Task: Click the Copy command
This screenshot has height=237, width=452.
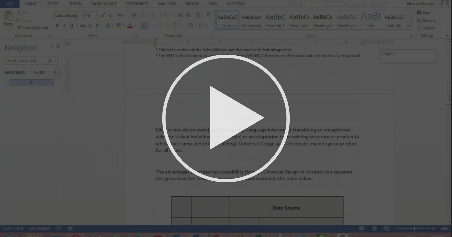Action: pos(24,20)
